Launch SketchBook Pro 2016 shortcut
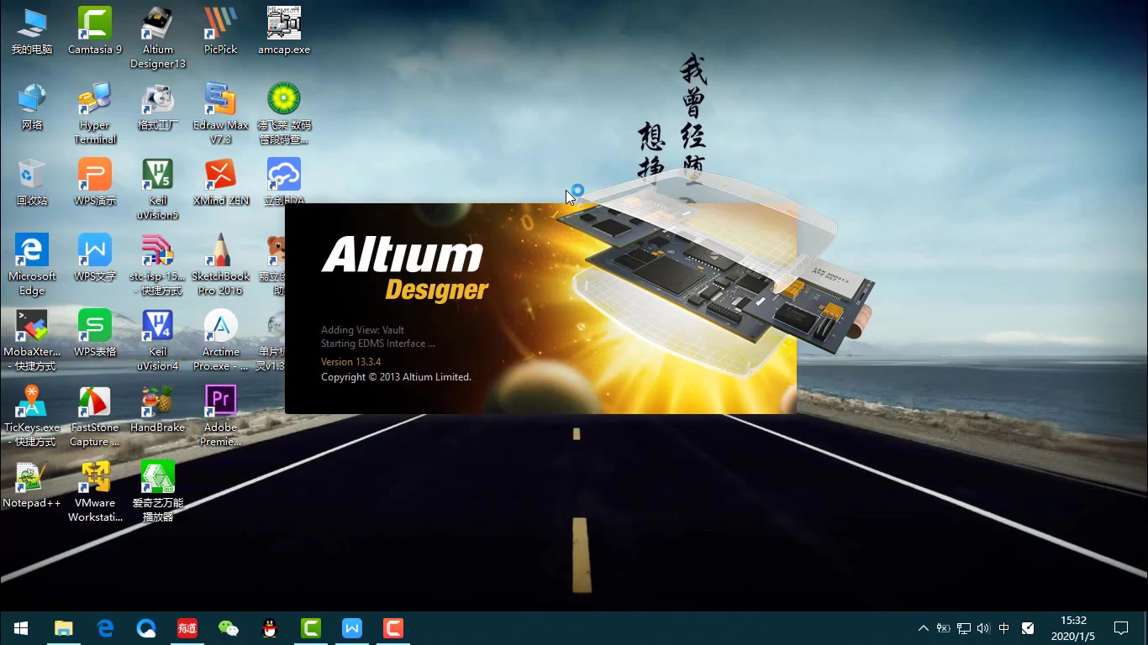The width and height of the screenshot is (1148, 645). coord(220,265)
